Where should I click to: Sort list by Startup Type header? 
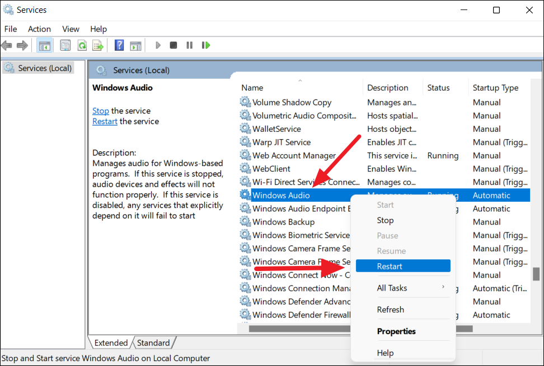(x=495, y=88)
